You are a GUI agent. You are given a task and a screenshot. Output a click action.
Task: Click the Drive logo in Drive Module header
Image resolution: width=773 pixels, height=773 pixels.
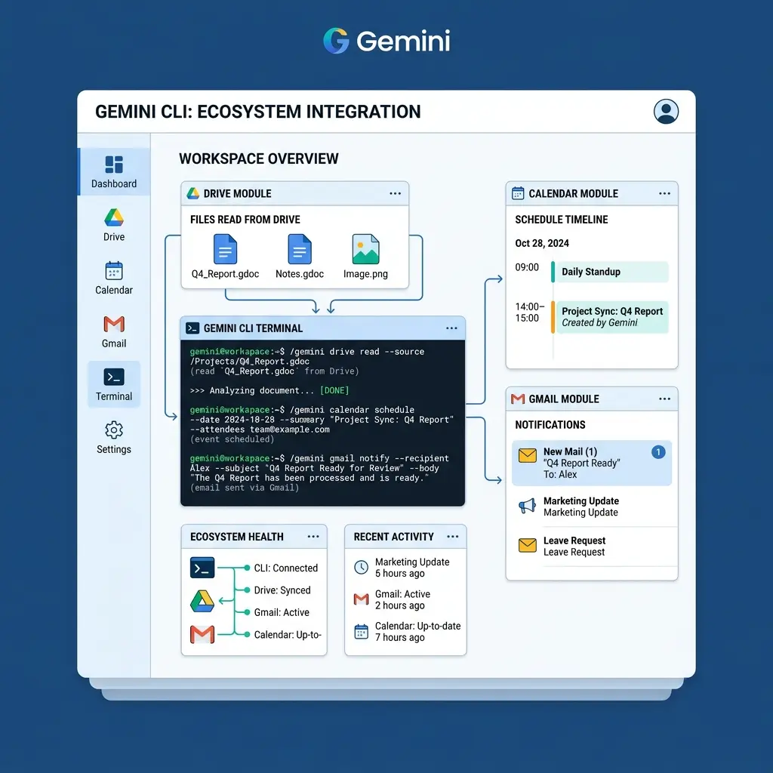(192, 193)
